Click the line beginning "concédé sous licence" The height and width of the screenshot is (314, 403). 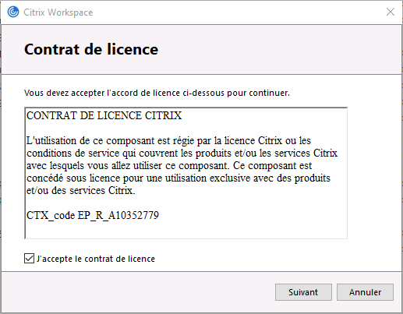[x=179, y=178]
